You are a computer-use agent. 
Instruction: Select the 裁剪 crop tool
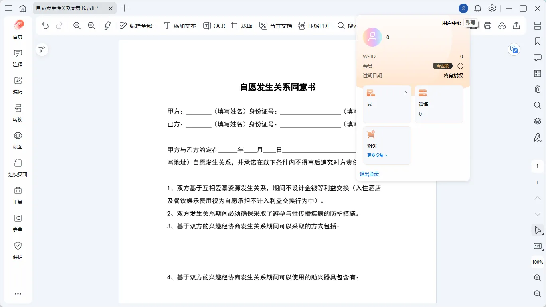242,26
